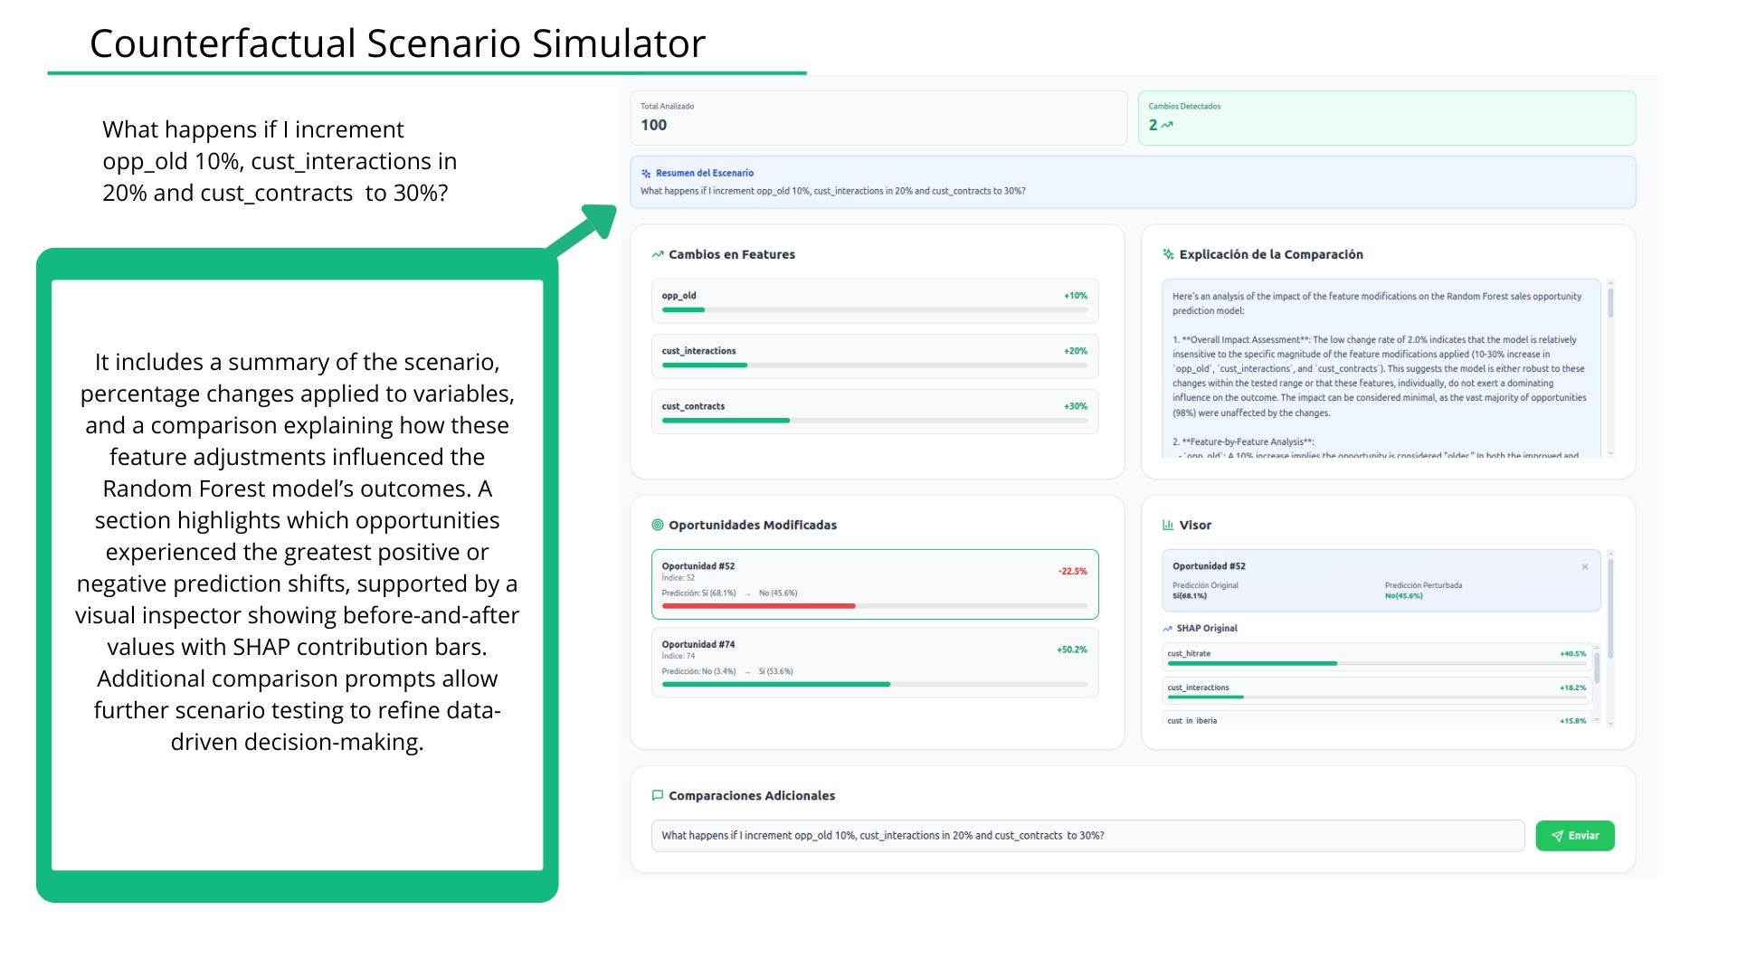Select the Oportunidad #74 card
The height and width of the screenshot is (977, 1737).
[x=874, y=662]
